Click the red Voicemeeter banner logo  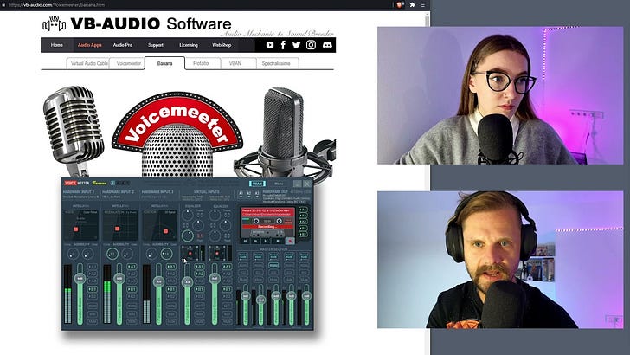click(x=177, y=123)
